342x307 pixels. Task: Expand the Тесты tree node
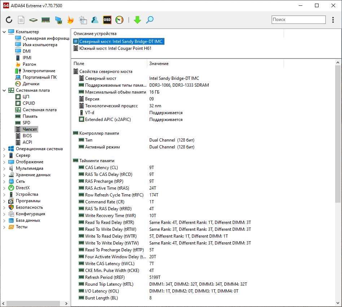4,227
